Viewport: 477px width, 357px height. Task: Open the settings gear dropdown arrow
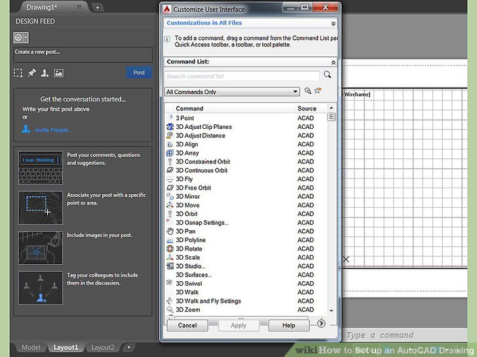pos(26,37)
